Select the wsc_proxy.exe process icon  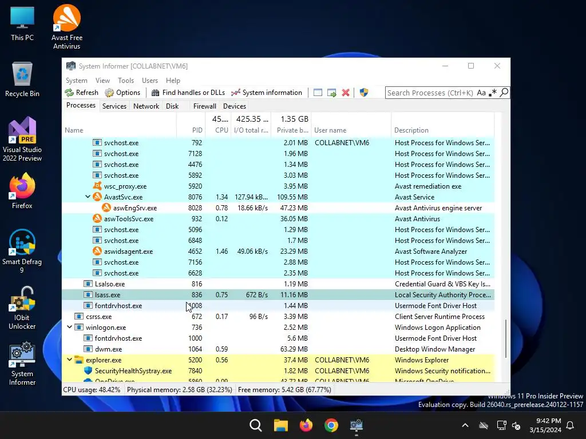97,186
